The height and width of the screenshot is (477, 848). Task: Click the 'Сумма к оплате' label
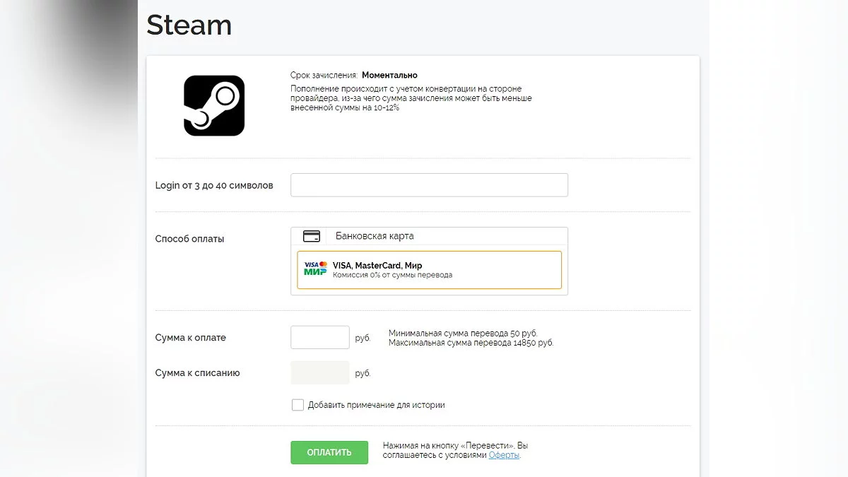191,338
